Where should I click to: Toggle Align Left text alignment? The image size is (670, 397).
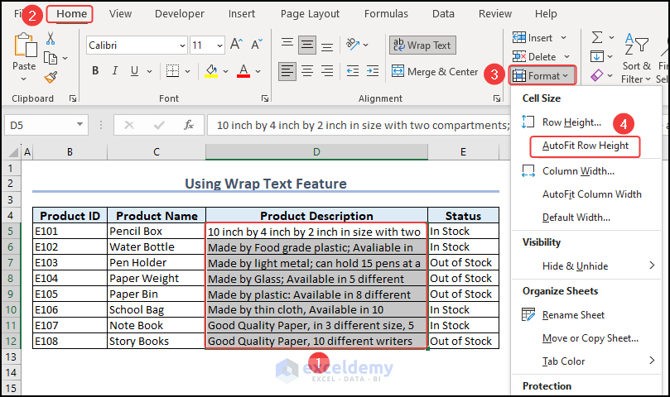click(286, 71)
